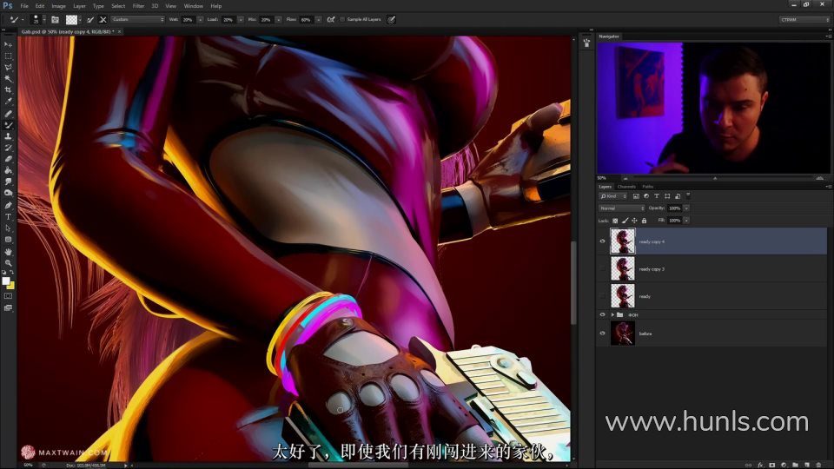The width and height of the screenshot is (834, 469).
Task: Open the Wet value dropdown arrow
Action: (201, 20)
